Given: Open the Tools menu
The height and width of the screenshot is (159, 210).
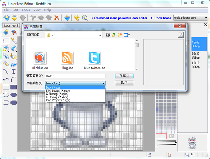Looking at the screenshot, I should click(26, 10).
